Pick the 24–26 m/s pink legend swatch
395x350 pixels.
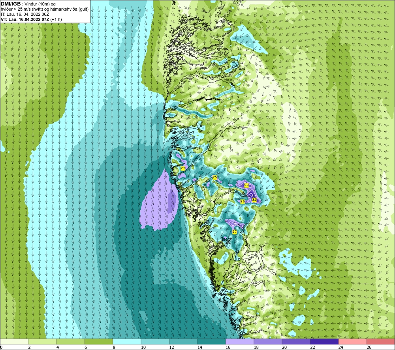(353, 341)
